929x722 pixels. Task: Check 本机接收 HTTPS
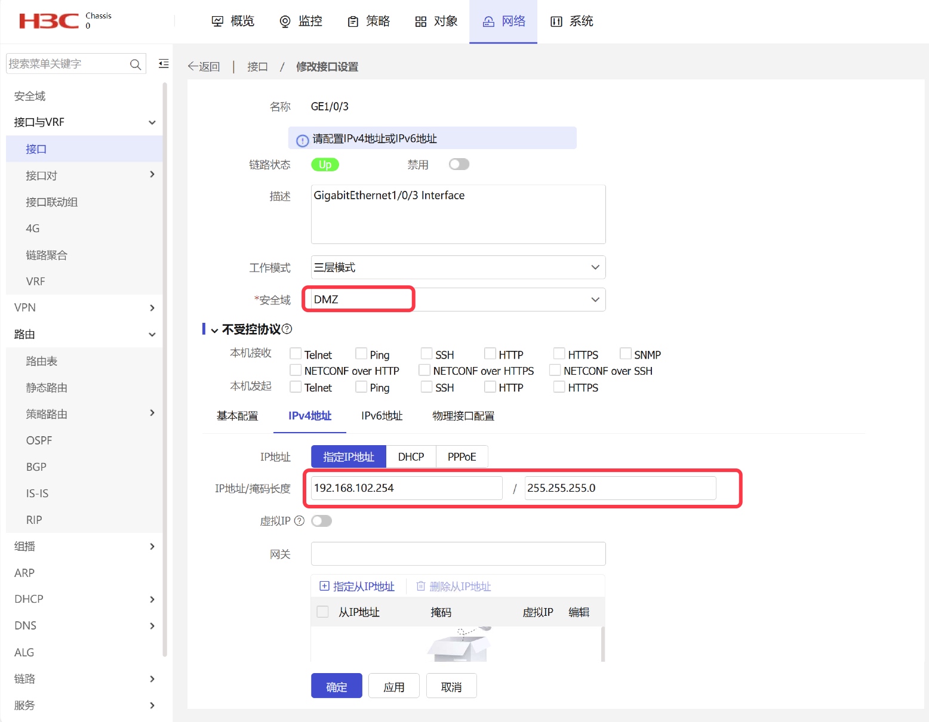coord(559,354)
